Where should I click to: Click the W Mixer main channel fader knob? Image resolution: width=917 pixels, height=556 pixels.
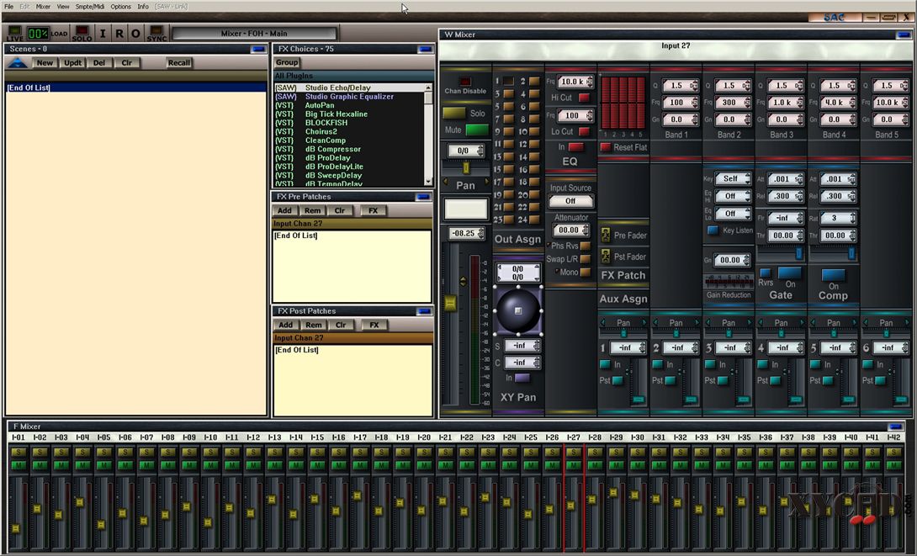pyautogui.click(x=450, y=303)
